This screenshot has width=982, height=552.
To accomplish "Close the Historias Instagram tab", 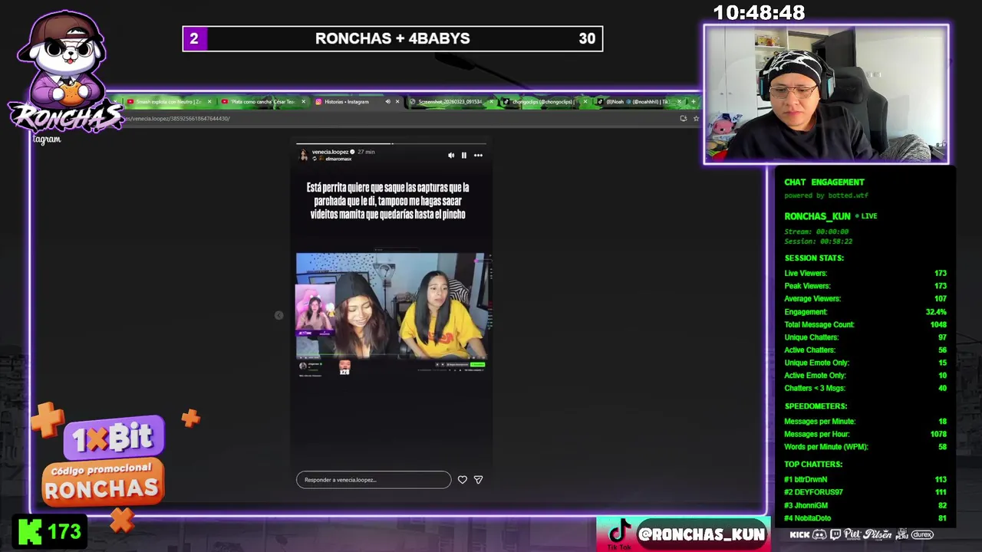I will point(397,101).
